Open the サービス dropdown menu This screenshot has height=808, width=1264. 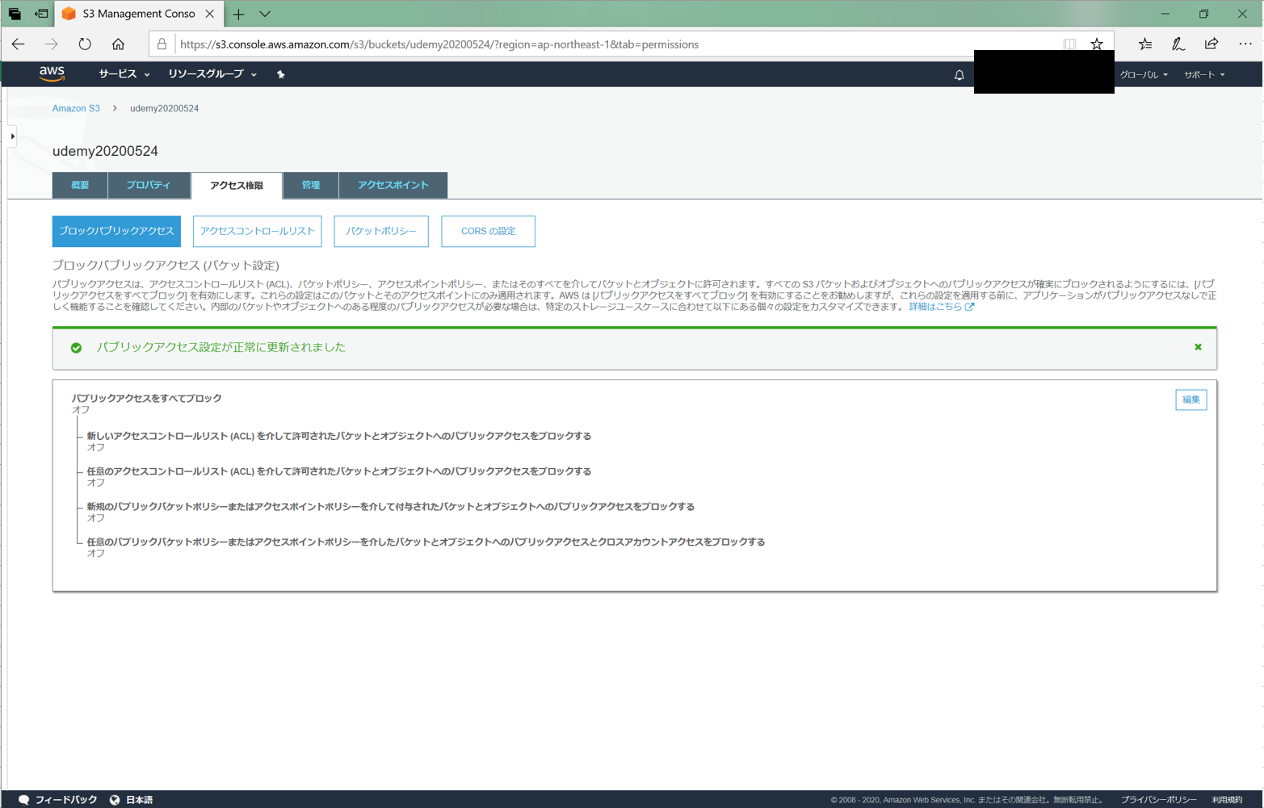point(124,74)
